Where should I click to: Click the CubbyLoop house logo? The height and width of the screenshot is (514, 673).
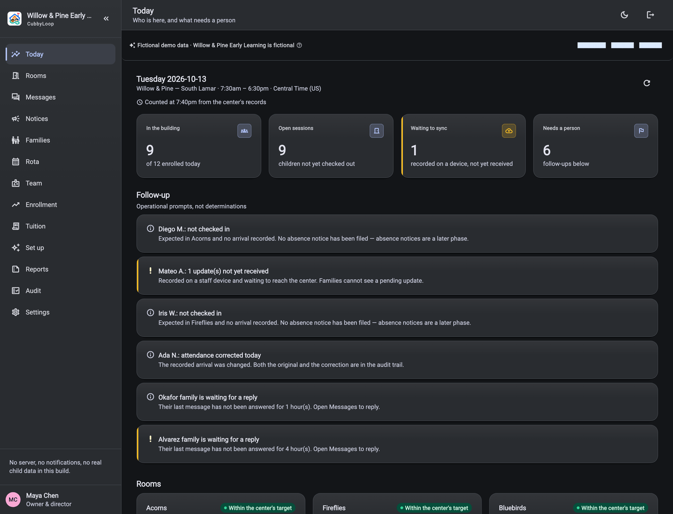click(14, 19)
